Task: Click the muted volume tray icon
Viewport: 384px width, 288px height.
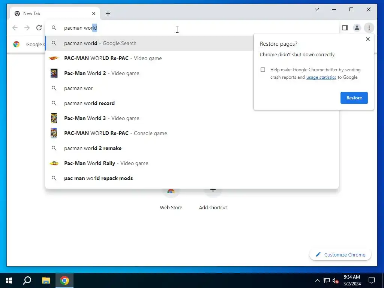Action: point(336,280)
